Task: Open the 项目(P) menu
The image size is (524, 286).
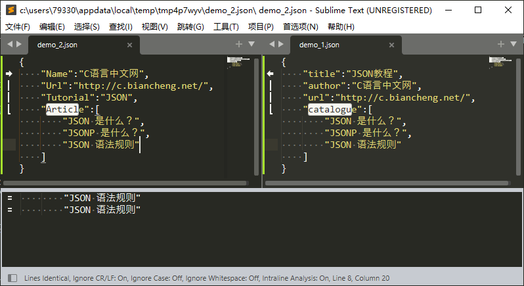Action: pos(261,27)
